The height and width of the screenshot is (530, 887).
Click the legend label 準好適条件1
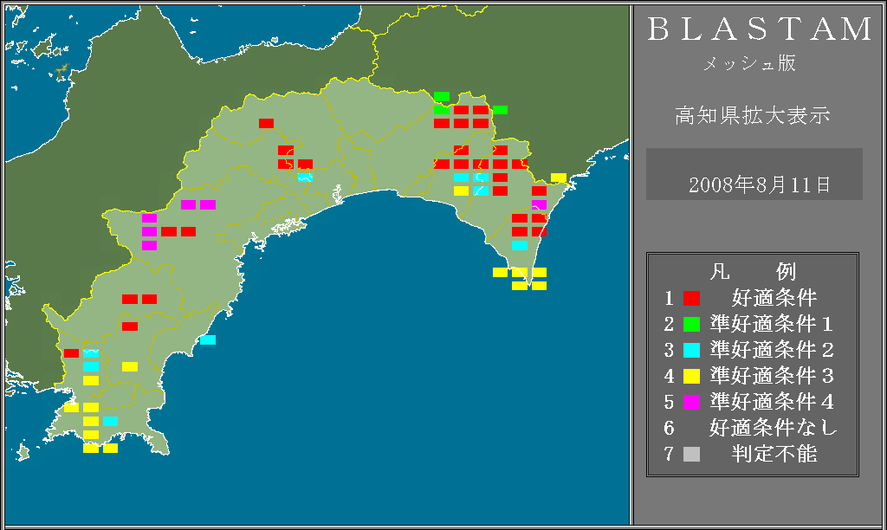click(772, 324)
